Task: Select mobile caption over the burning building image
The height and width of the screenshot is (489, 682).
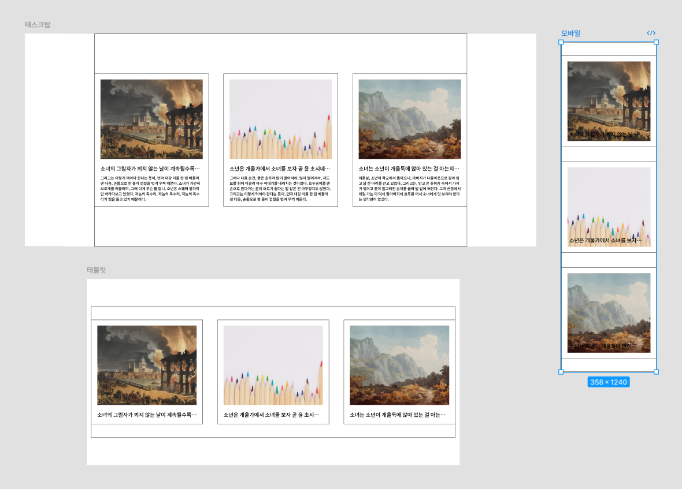Action: [604, 135]
